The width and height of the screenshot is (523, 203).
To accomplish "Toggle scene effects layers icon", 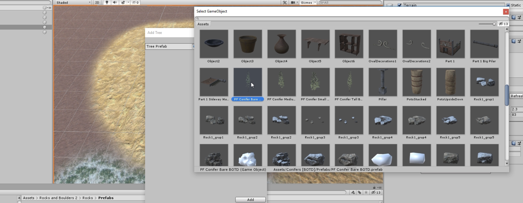I will click(x=122, y=2).
